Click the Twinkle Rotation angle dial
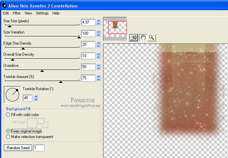The width and height of the screenshot is (228, 158). coord(12,94)
